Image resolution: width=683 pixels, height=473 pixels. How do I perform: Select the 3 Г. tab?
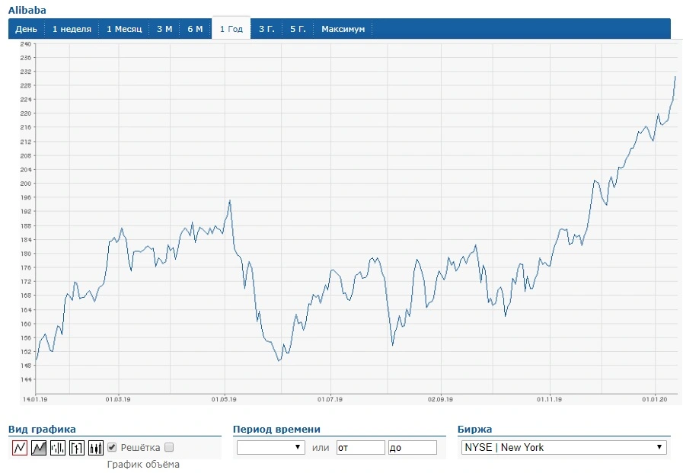266,29
